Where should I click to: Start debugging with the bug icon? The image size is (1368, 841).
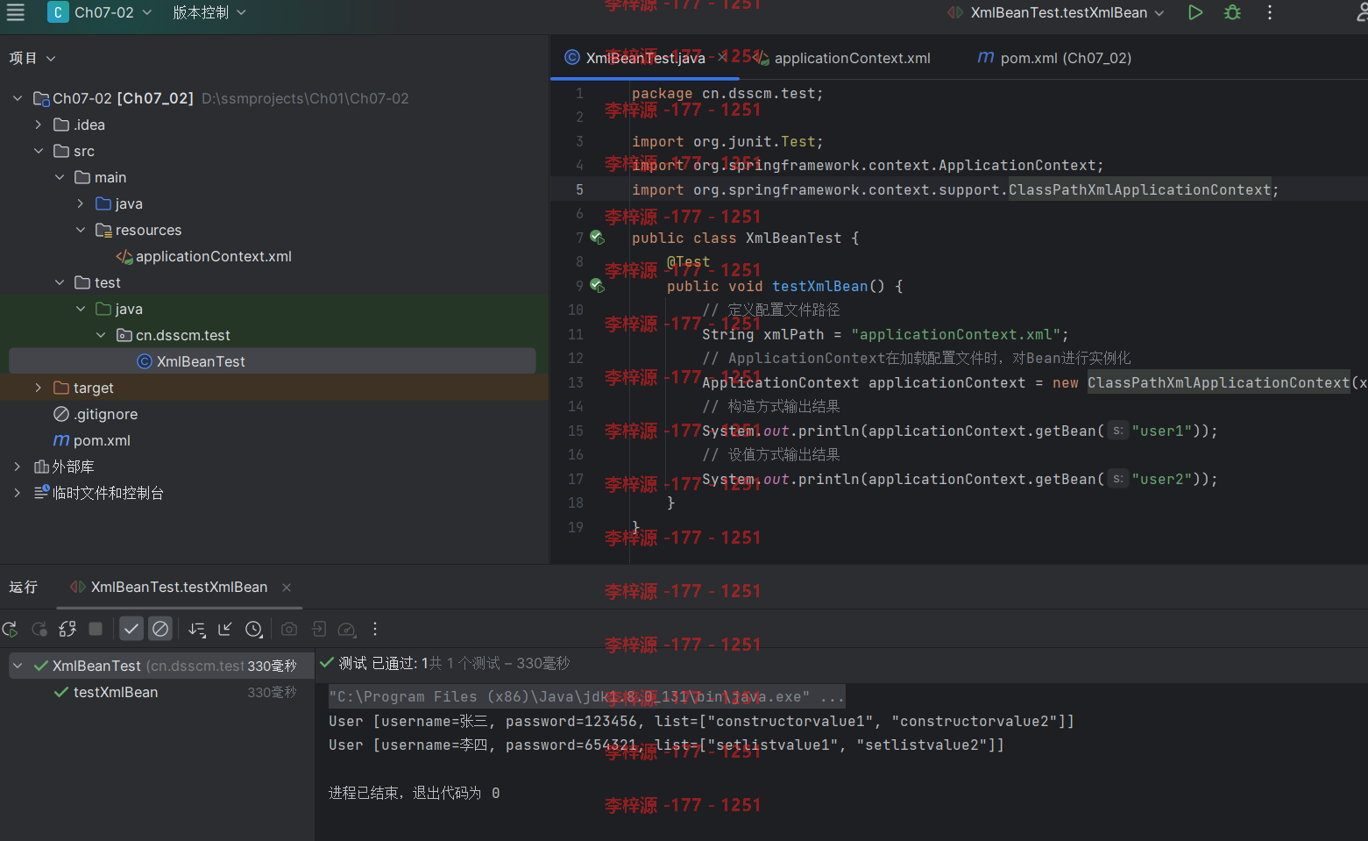(1232, 12)
